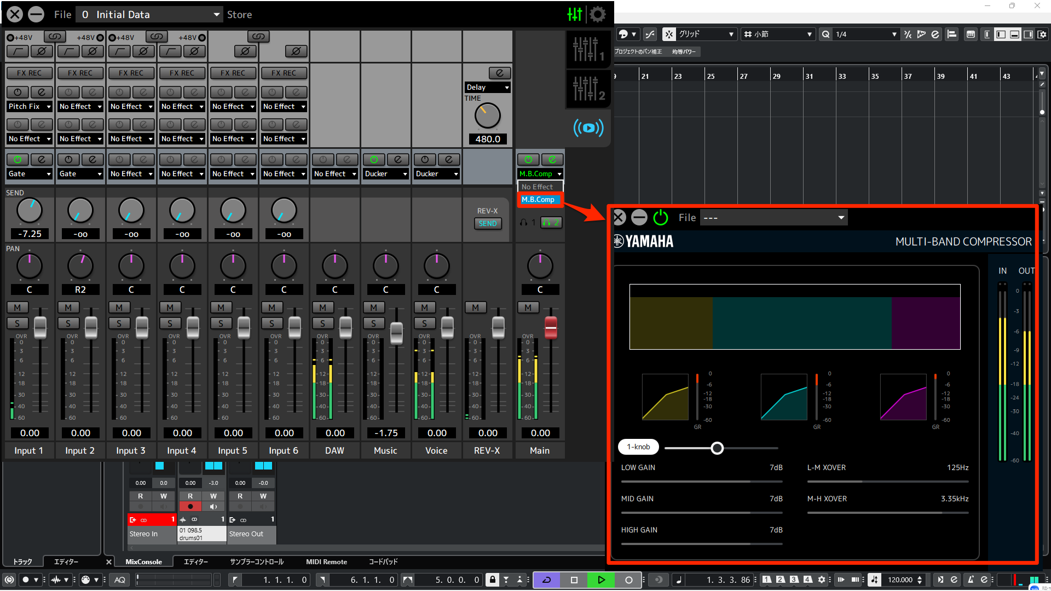The image size is (1051, 591).
Task: Click the iterative quantize Q icon
Action: pos(825,34)
